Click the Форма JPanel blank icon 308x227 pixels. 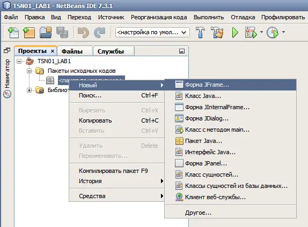click(179, 163)
